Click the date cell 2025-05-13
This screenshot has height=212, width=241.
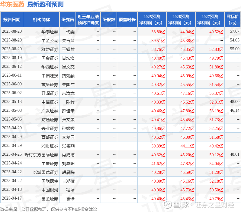click(x=12, y=101)
